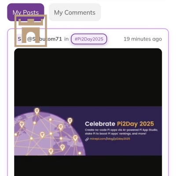The width and height of the screenshot is (176, 176).
Task: Click the topmost Pi pin marker on globe
Action: click(37, 111)
